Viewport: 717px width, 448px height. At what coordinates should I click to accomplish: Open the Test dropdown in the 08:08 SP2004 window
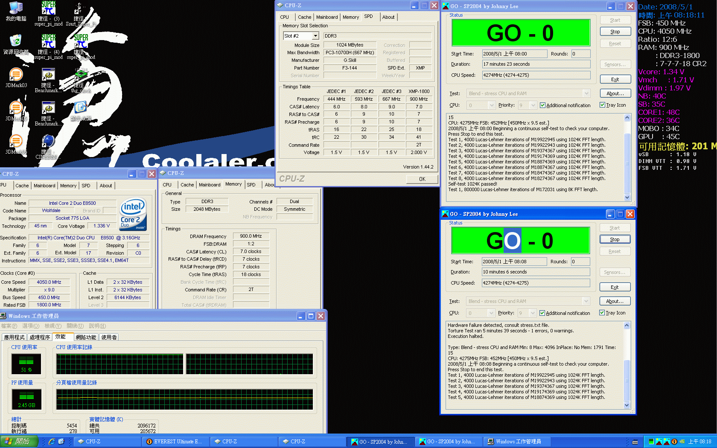586,301
